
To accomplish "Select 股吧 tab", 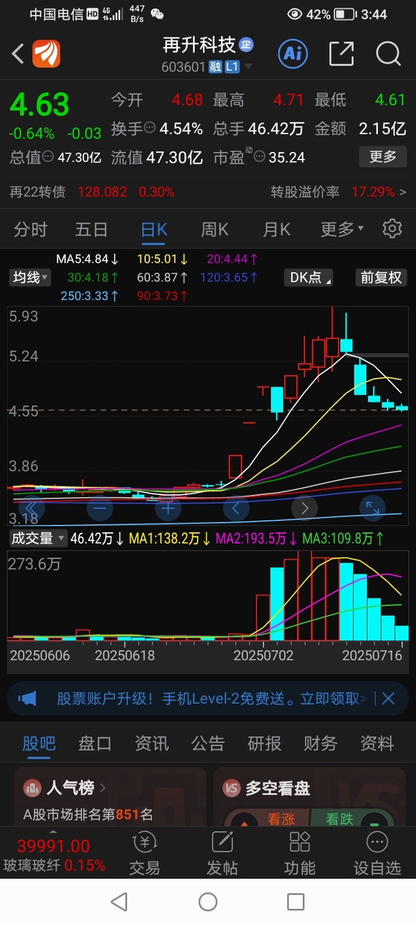I will 39,743.
